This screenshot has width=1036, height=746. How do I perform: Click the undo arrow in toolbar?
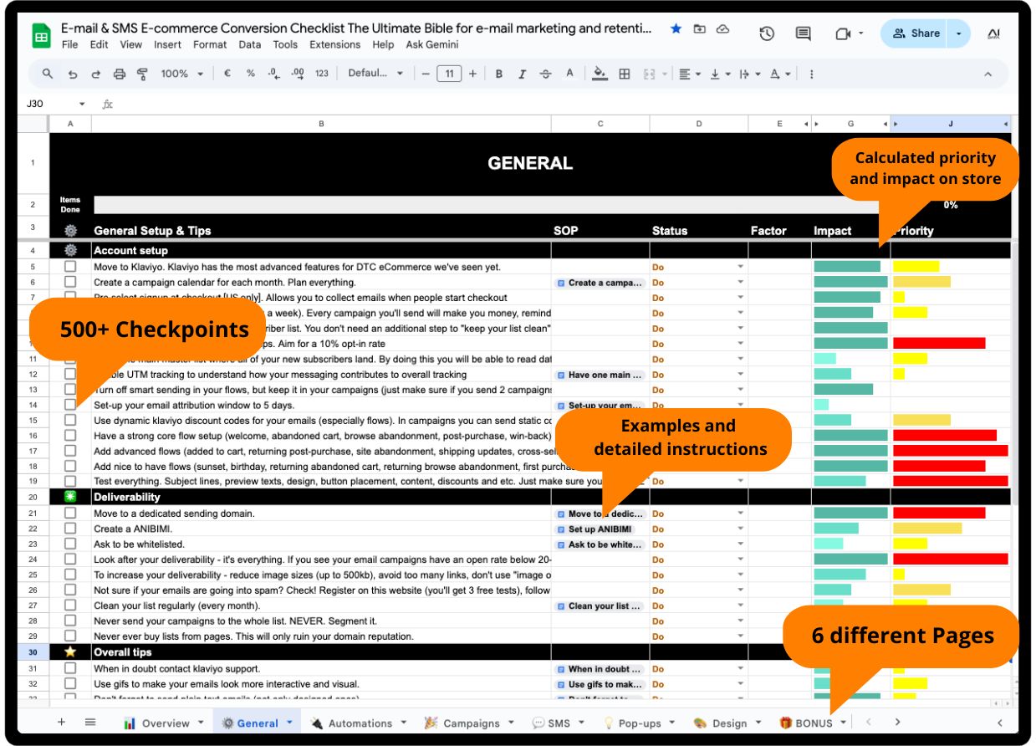[73, 74]
